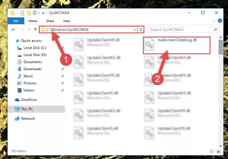The width and height of the screenshot is (228, 159).
Task: Switch to Details view in status bar
Action: click(x=212, y=151)
